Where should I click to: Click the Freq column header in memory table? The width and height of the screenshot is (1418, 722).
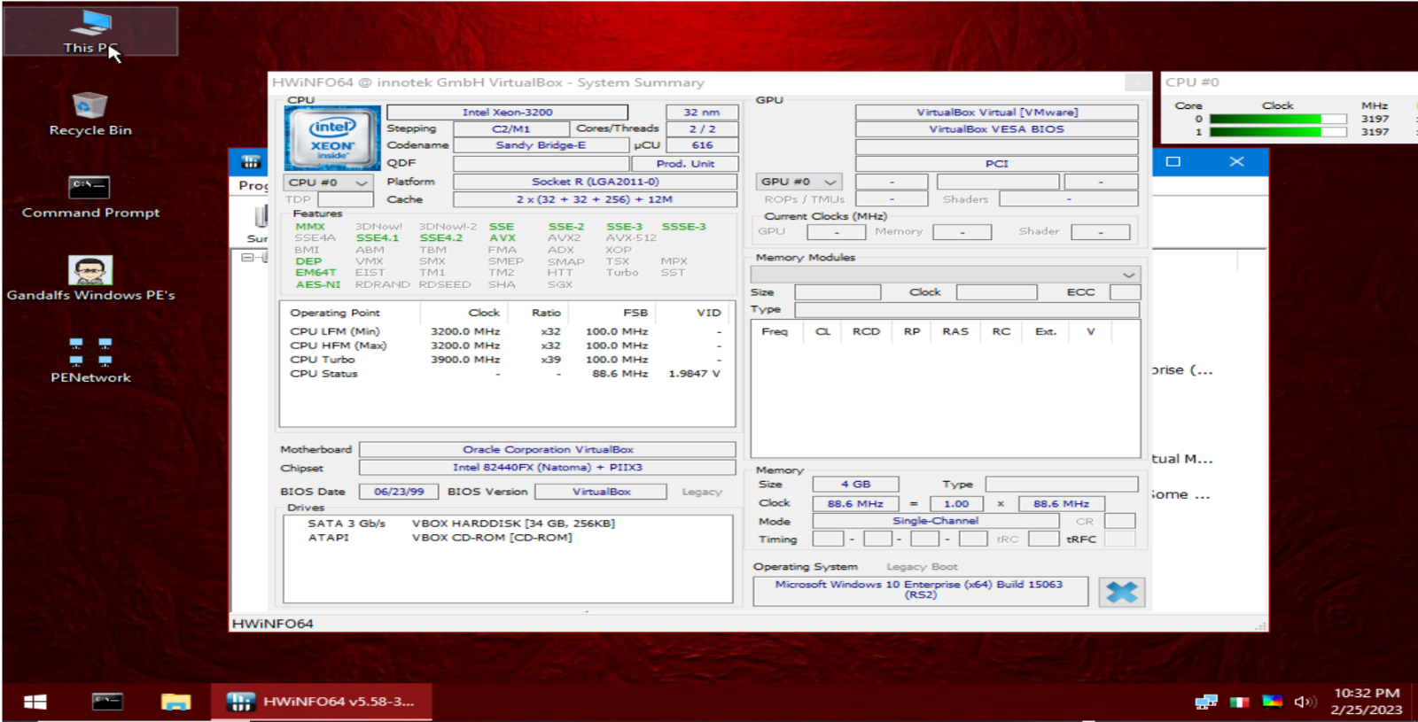[775, 331]
